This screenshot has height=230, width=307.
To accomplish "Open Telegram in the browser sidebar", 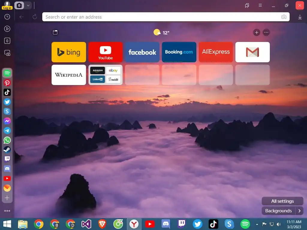I will 7,131.
